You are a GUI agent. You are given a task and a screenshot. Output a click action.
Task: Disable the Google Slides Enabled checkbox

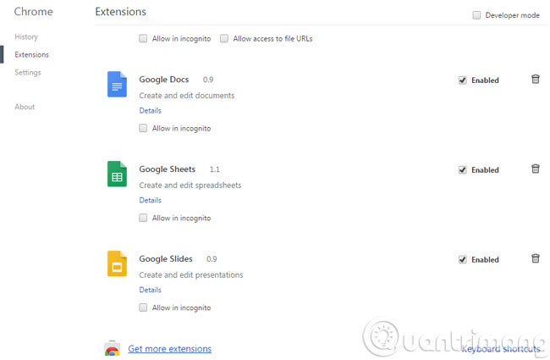click(x=463, y=260)
